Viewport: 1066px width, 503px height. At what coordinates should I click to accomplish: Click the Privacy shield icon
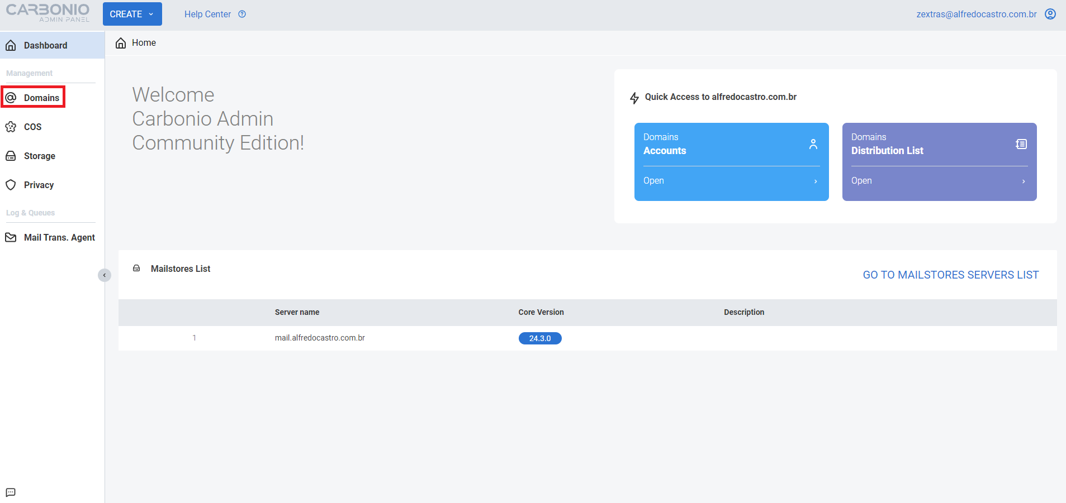(x=11, y=185)
